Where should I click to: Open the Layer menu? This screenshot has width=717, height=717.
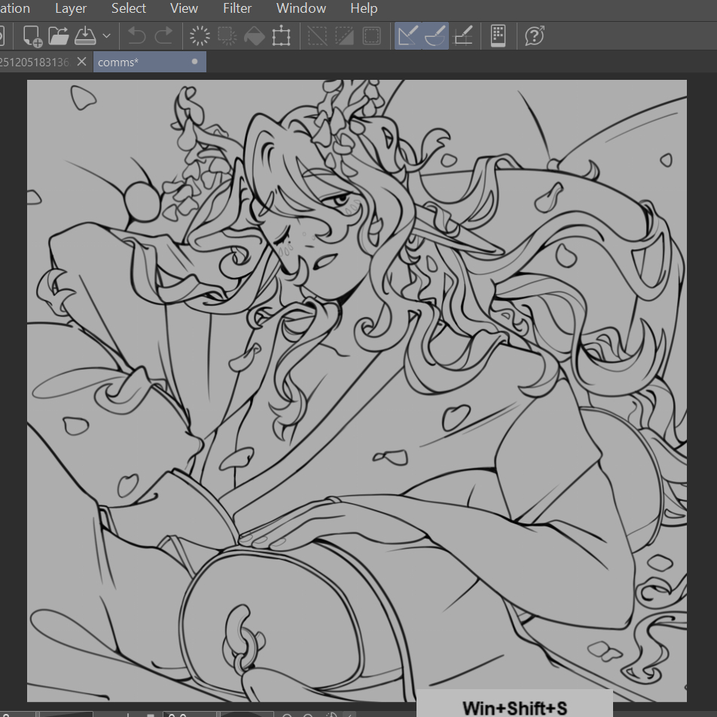click(71, 9)
